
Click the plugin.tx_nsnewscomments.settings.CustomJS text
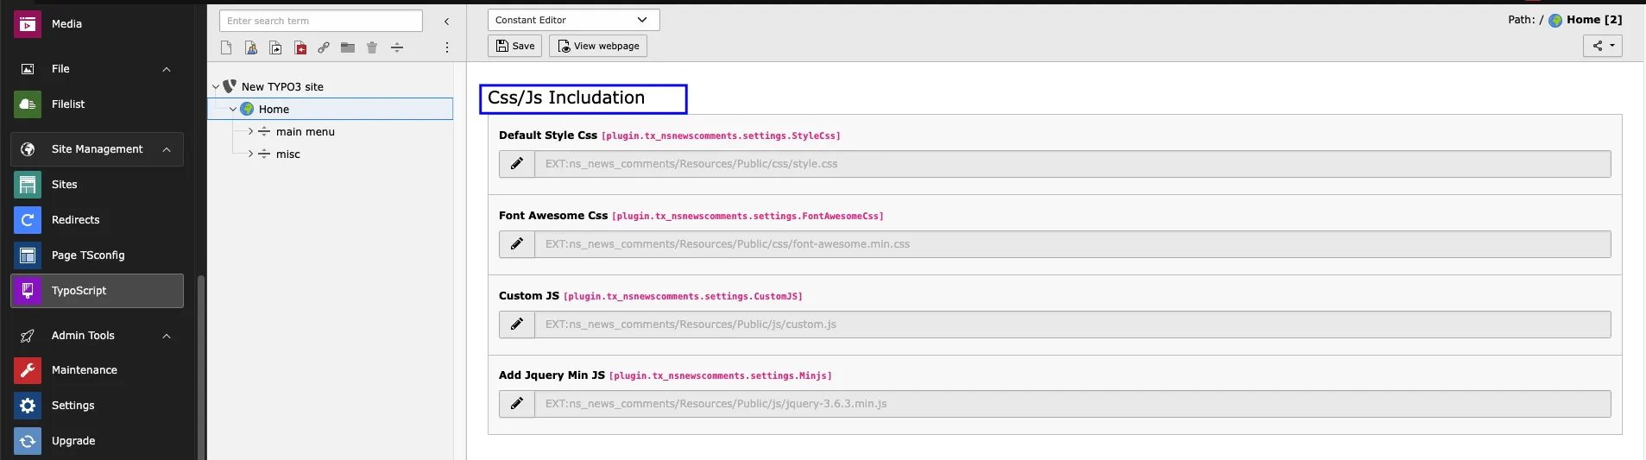[683, 297]
